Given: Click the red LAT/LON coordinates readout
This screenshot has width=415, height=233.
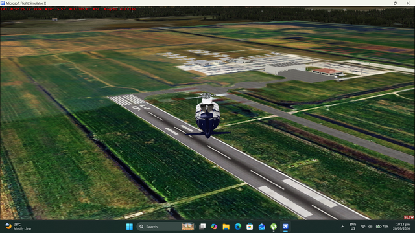Looking at the screenshot, I should (68, 9).
